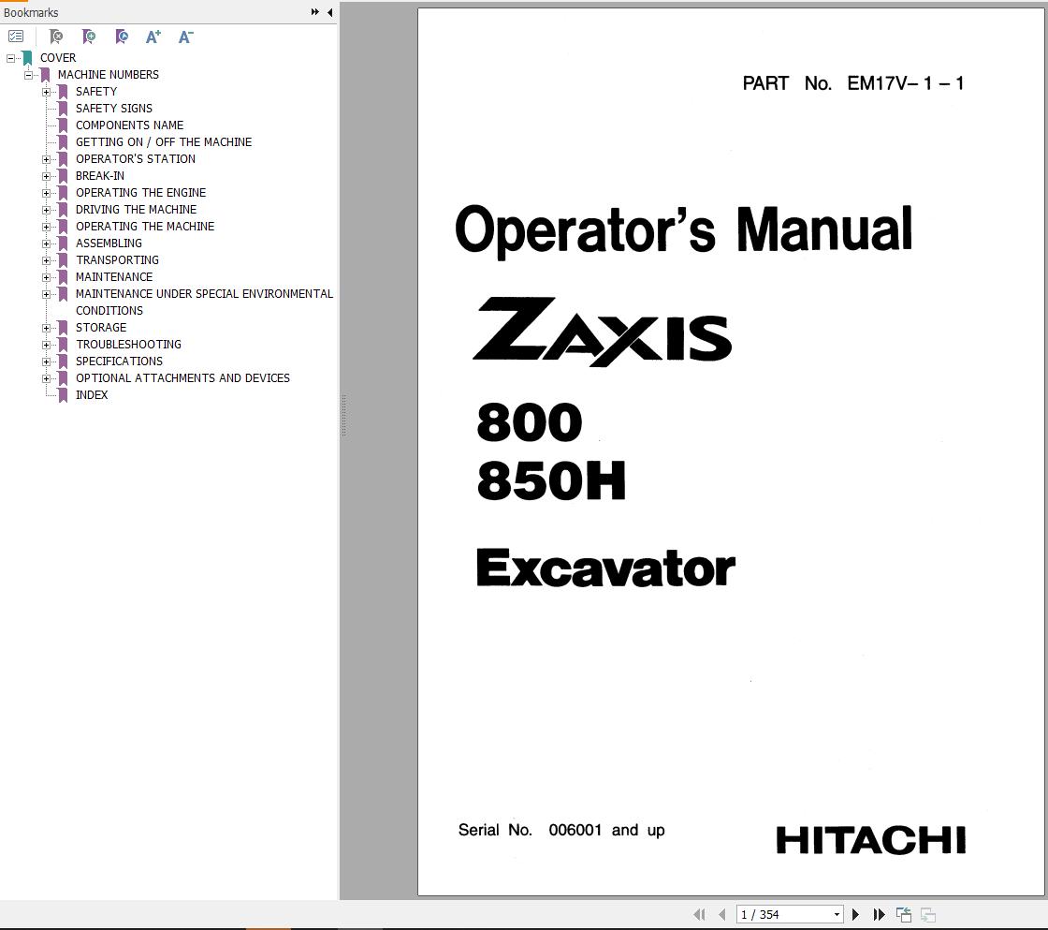
Task: Click the Serial No. 006001 and up text
Action: [x=561, y=831]
